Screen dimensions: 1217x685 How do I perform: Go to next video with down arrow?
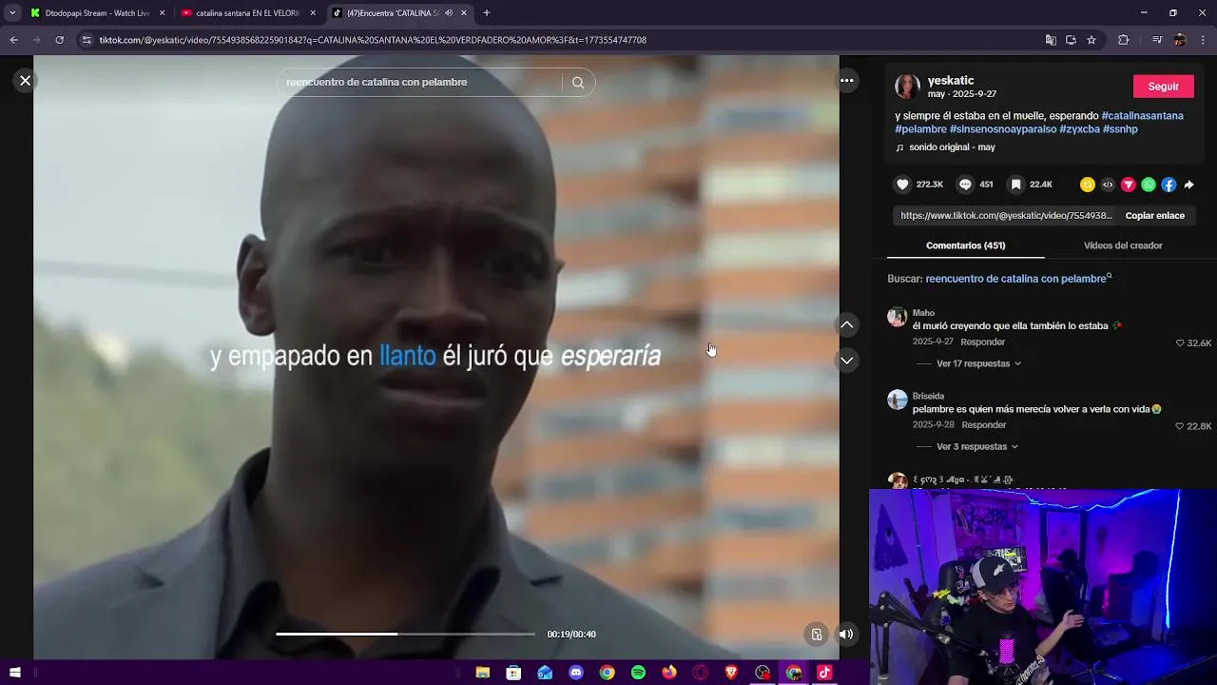click(x=846, y=361)
